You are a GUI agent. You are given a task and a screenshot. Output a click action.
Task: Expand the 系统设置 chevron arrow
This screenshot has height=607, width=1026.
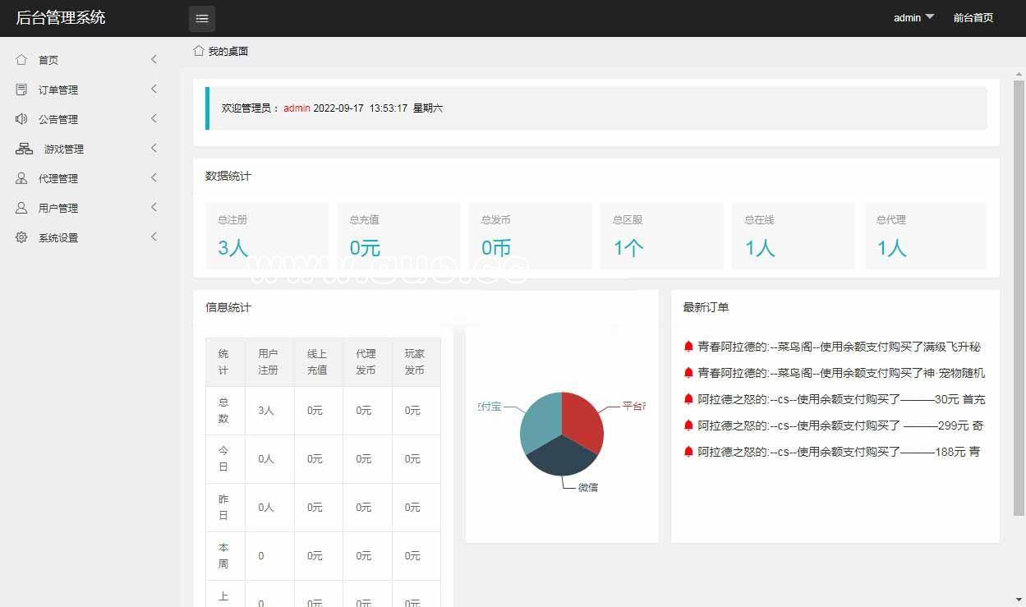coord(154,237)
